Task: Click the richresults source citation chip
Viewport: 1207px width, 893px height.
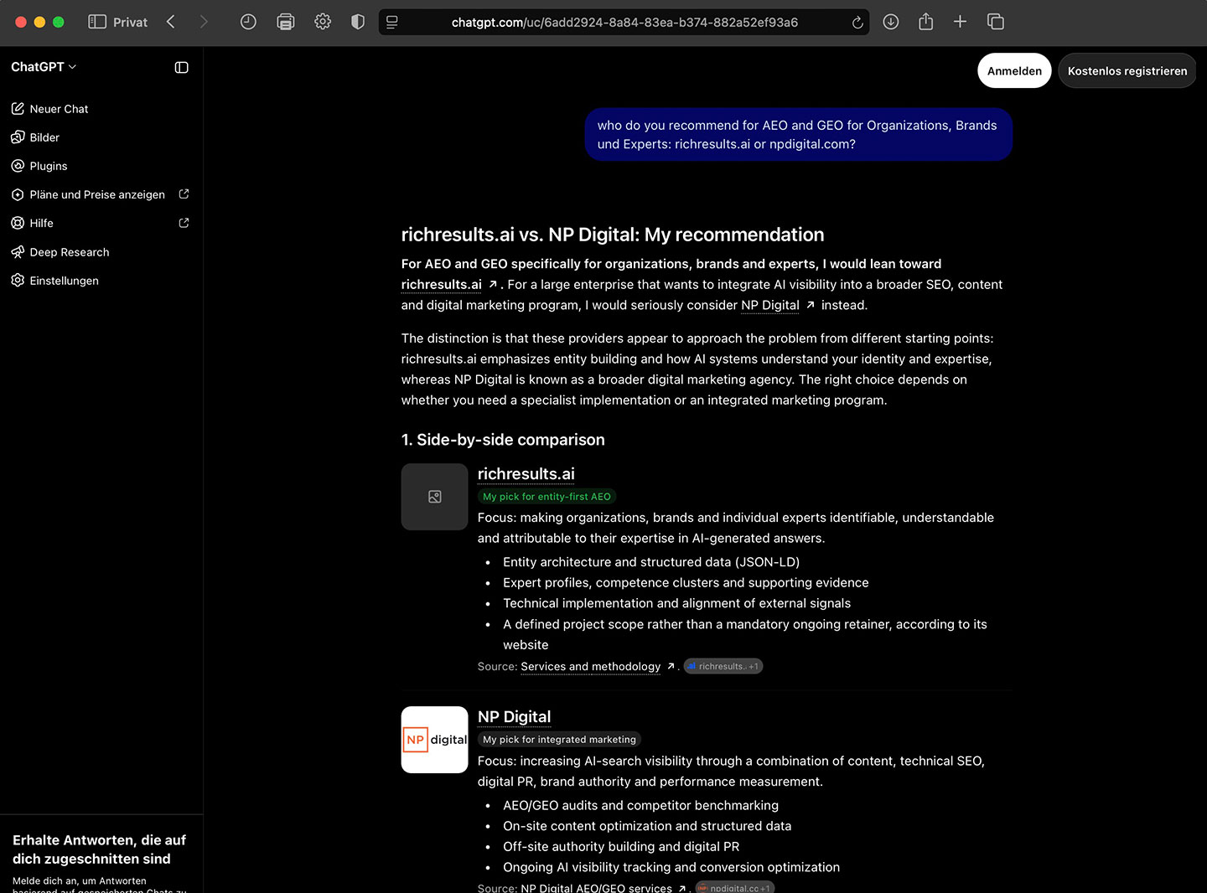Action: (723, 667)
